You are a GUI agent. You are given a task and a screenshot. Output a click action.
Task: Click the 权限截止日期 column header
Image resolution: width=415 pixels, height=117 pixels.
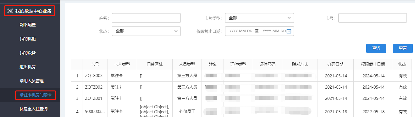click(x=373, y=64)
